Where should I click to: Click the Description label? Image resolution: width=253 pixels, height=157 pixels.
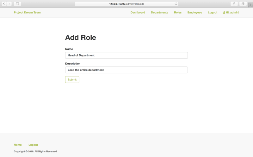pyautogui.click(x=73, y=64)
